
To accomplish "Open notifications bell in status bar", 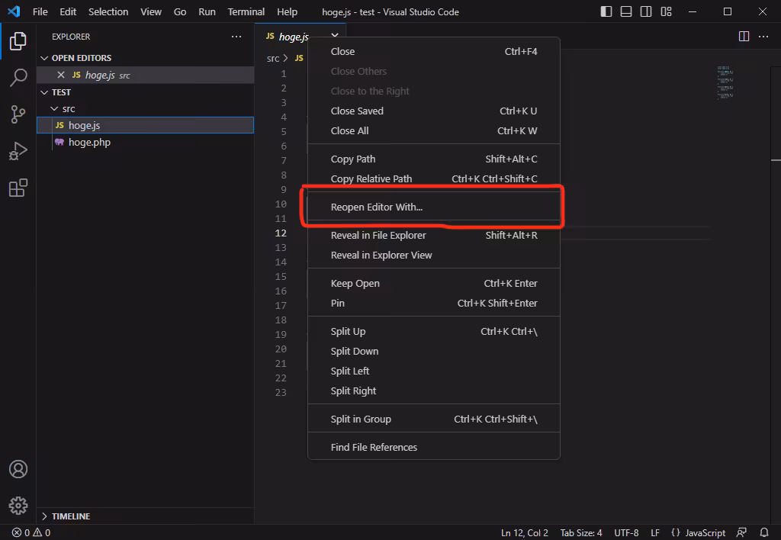I will click(x=764, y=532).
